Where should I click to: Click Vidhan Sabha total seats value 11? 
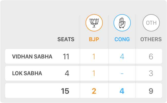(x=66, y=57)
